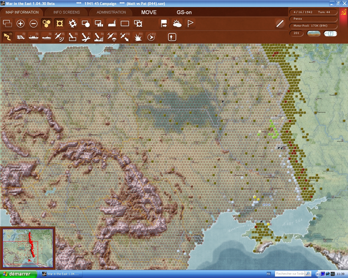
Task: Toggle the factory icon in the toolbar
Action: 112,24
